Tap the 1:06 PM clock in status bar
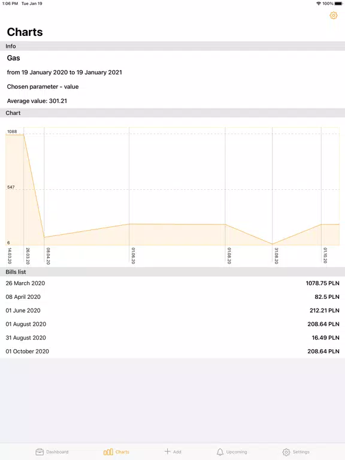 (x=10, y=4)
